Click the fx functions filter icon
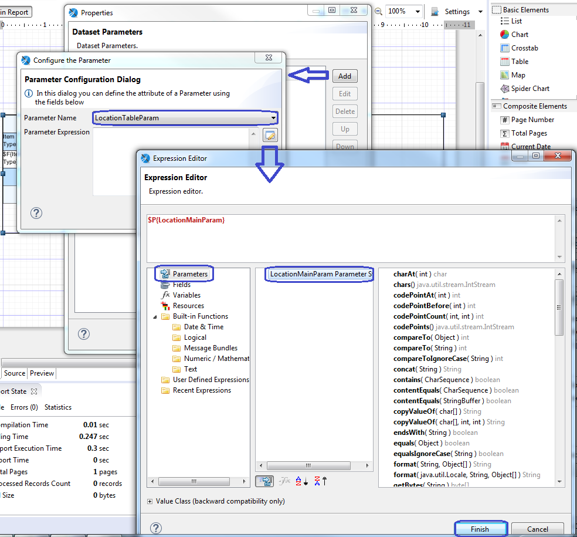The height and width of the screenshot is (537, 577). 284,481
